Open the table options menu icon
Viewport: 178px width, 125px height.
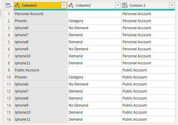tap(9, 5)
